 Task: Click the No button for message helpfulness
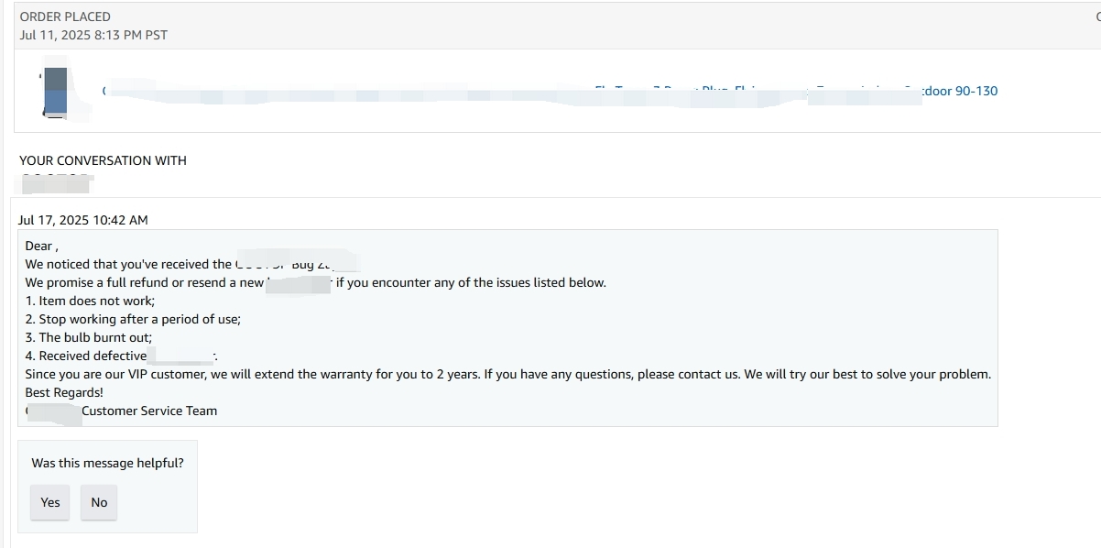coord(99,502)
